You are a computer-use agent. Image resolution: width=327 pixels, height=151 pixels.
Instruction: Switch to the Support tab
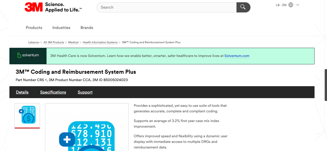pyautogui.click(x=85, y=92)
